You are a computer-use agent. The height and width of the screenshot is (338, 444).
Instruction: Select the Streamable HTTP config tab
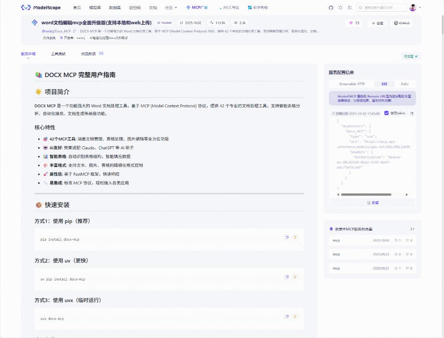coord(352,84)
